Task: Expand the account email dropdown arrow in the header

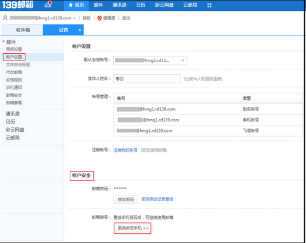Action: point(74,18)
